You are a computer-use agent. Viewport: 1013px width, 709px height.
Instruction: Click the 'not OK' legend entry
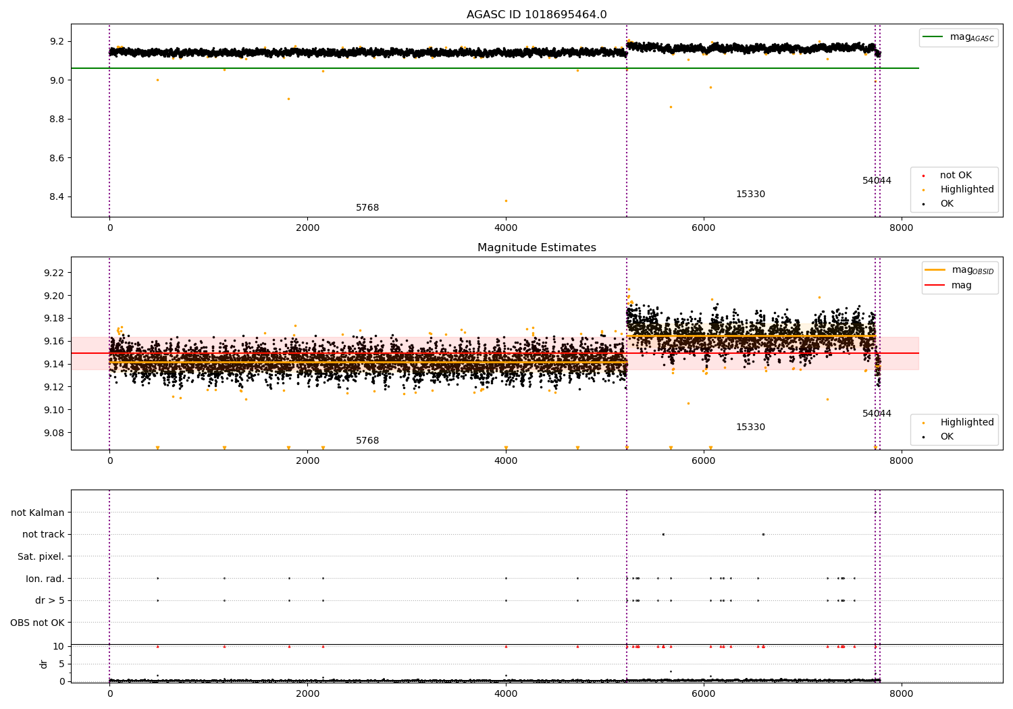[955, 176]
